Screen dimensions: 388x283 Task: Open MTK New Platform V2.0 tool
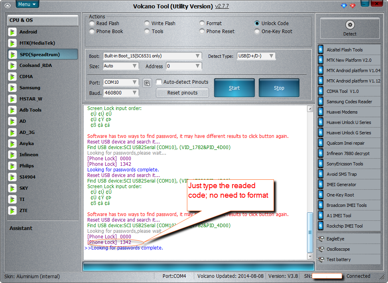tap(349, 60)
